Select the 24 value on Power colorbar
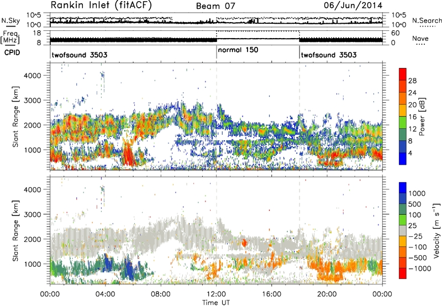 coord(412,93)
